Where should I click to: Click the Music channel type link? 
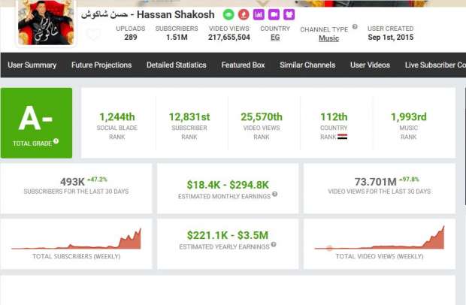point(328,38)
